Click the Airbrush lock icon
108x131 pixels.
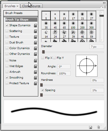pos(35,72)
